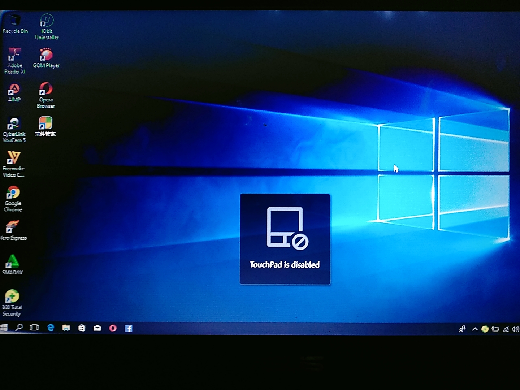Screen dimensions: 520x390
Task: Launch Nero Express
Action: click(13, 226)
